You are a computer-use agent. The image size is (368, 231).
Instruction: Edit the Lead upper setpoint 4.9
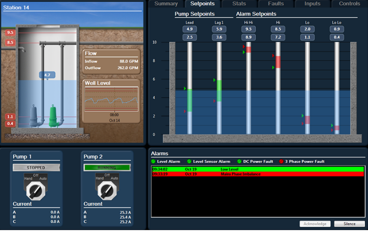coord(190,29)
